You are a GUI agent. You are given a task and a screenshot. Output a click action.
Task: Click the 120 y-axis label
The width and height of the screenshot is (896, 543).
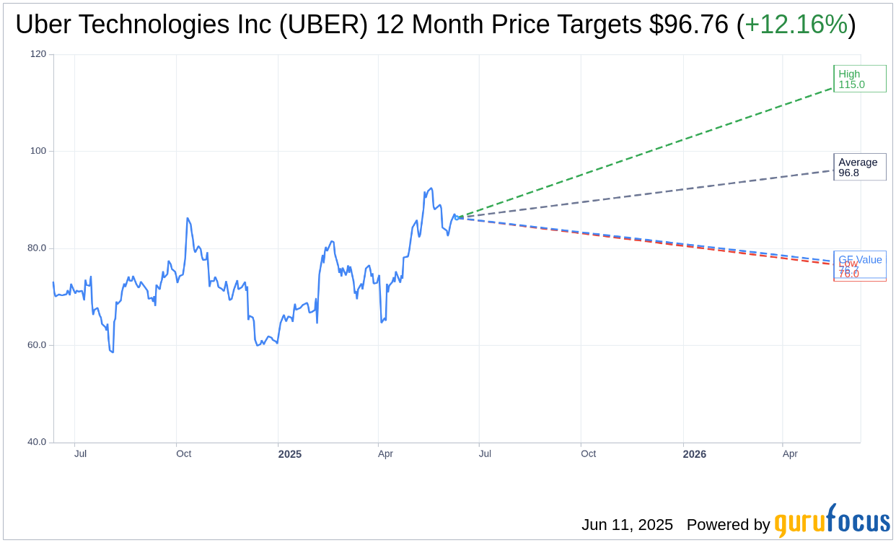[x=38, y=54]
